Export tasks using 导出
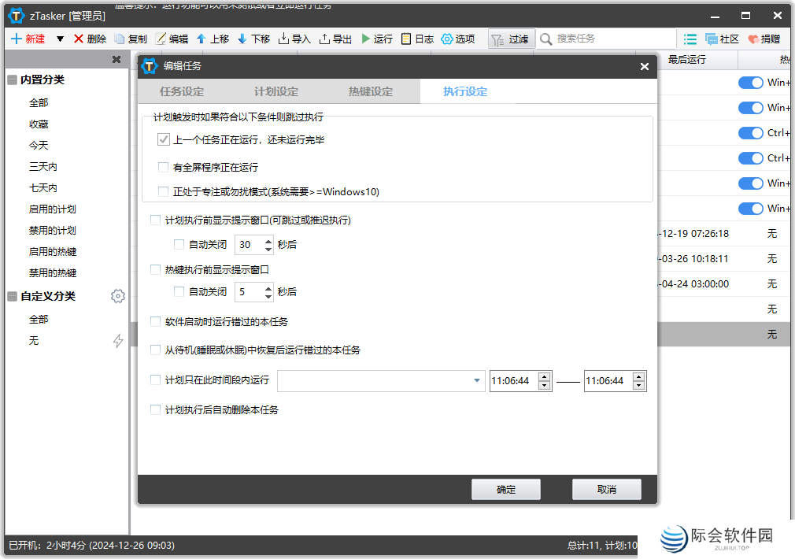The height and width of the screenshot is (559, 795). click(x=335, y=39)
